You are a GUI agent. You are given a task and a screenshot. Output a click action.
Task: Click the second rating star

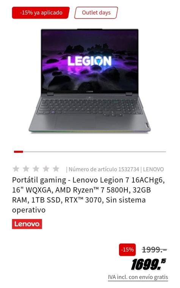click(x=26, y=169)
